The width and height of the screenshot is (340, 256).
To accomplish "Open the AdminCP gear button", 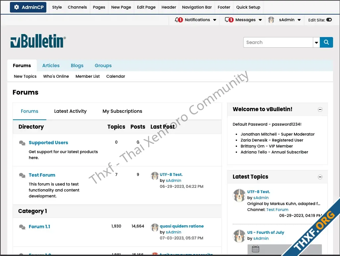I will (28, 7).
